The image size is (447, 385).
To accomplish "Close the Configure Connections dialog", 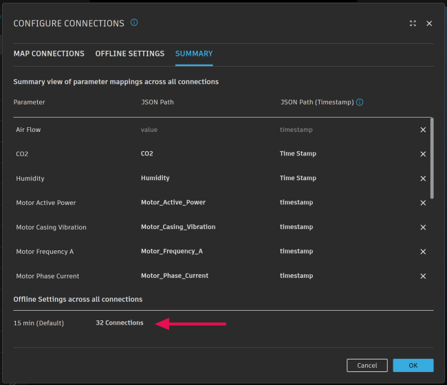I will [429, 23].
